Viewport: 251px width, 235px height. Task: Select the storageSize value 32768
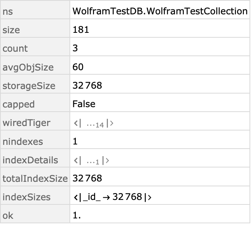87,85
